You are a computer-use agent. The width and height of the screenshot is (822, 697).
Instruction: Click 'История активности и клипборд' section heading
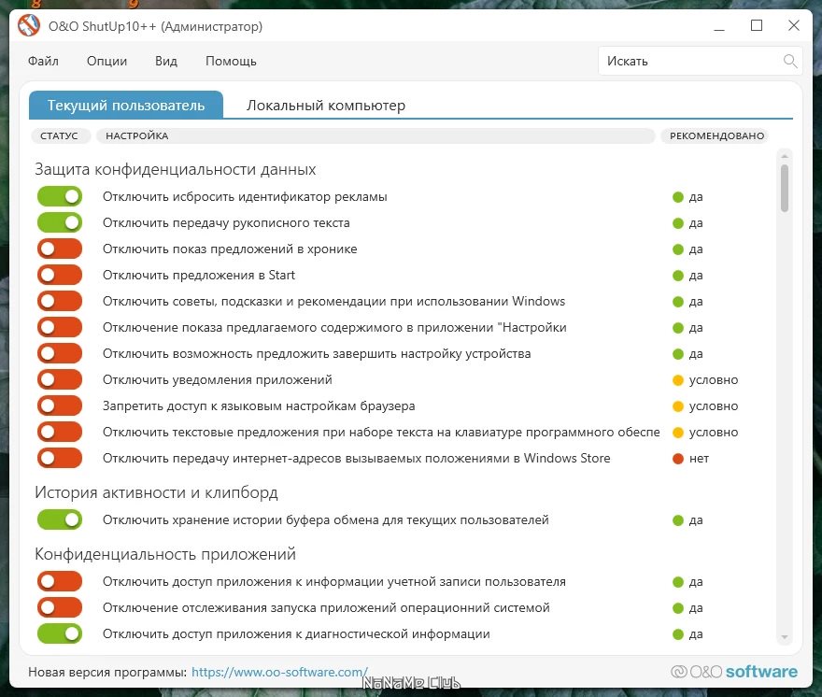156,492
